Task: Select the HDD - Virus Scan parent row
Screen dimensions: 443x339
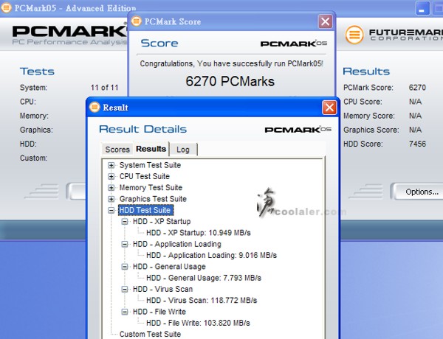Action: tap(162, 290)
